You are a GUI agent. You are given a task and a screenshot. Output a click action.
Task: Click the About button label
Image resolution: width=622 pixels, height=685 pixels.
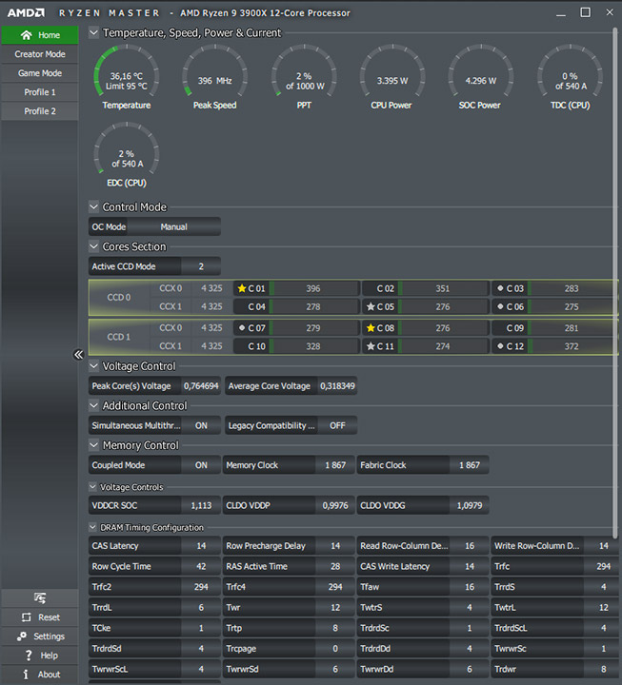[49, 675]
